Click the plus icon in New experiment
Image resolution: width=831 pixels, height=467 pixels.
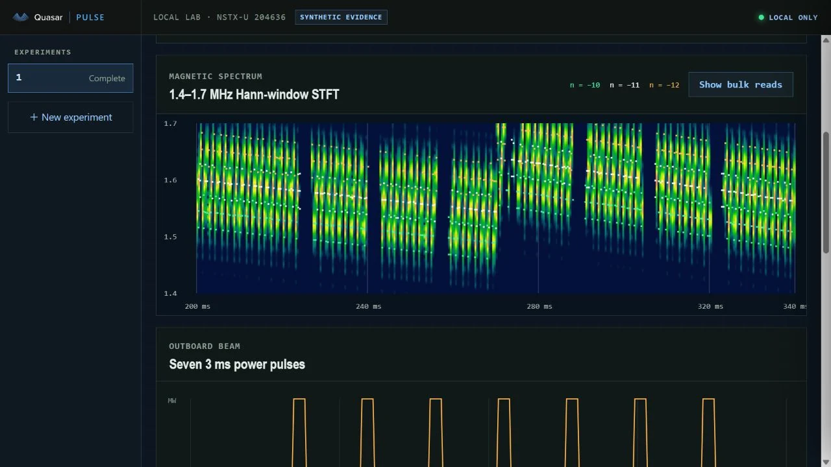tap(34, 117)
